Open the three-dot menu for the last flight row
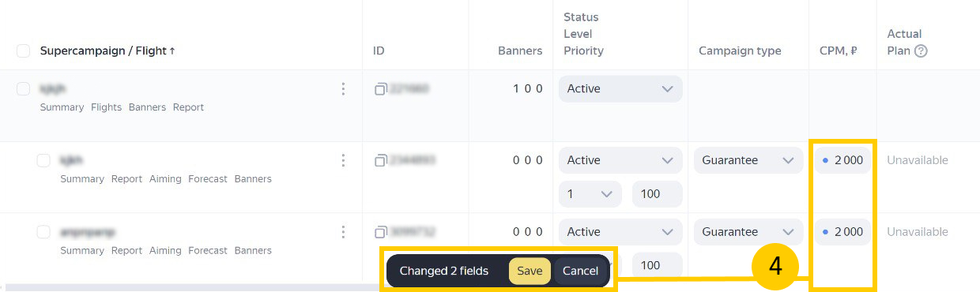 [x=343, y=232]
